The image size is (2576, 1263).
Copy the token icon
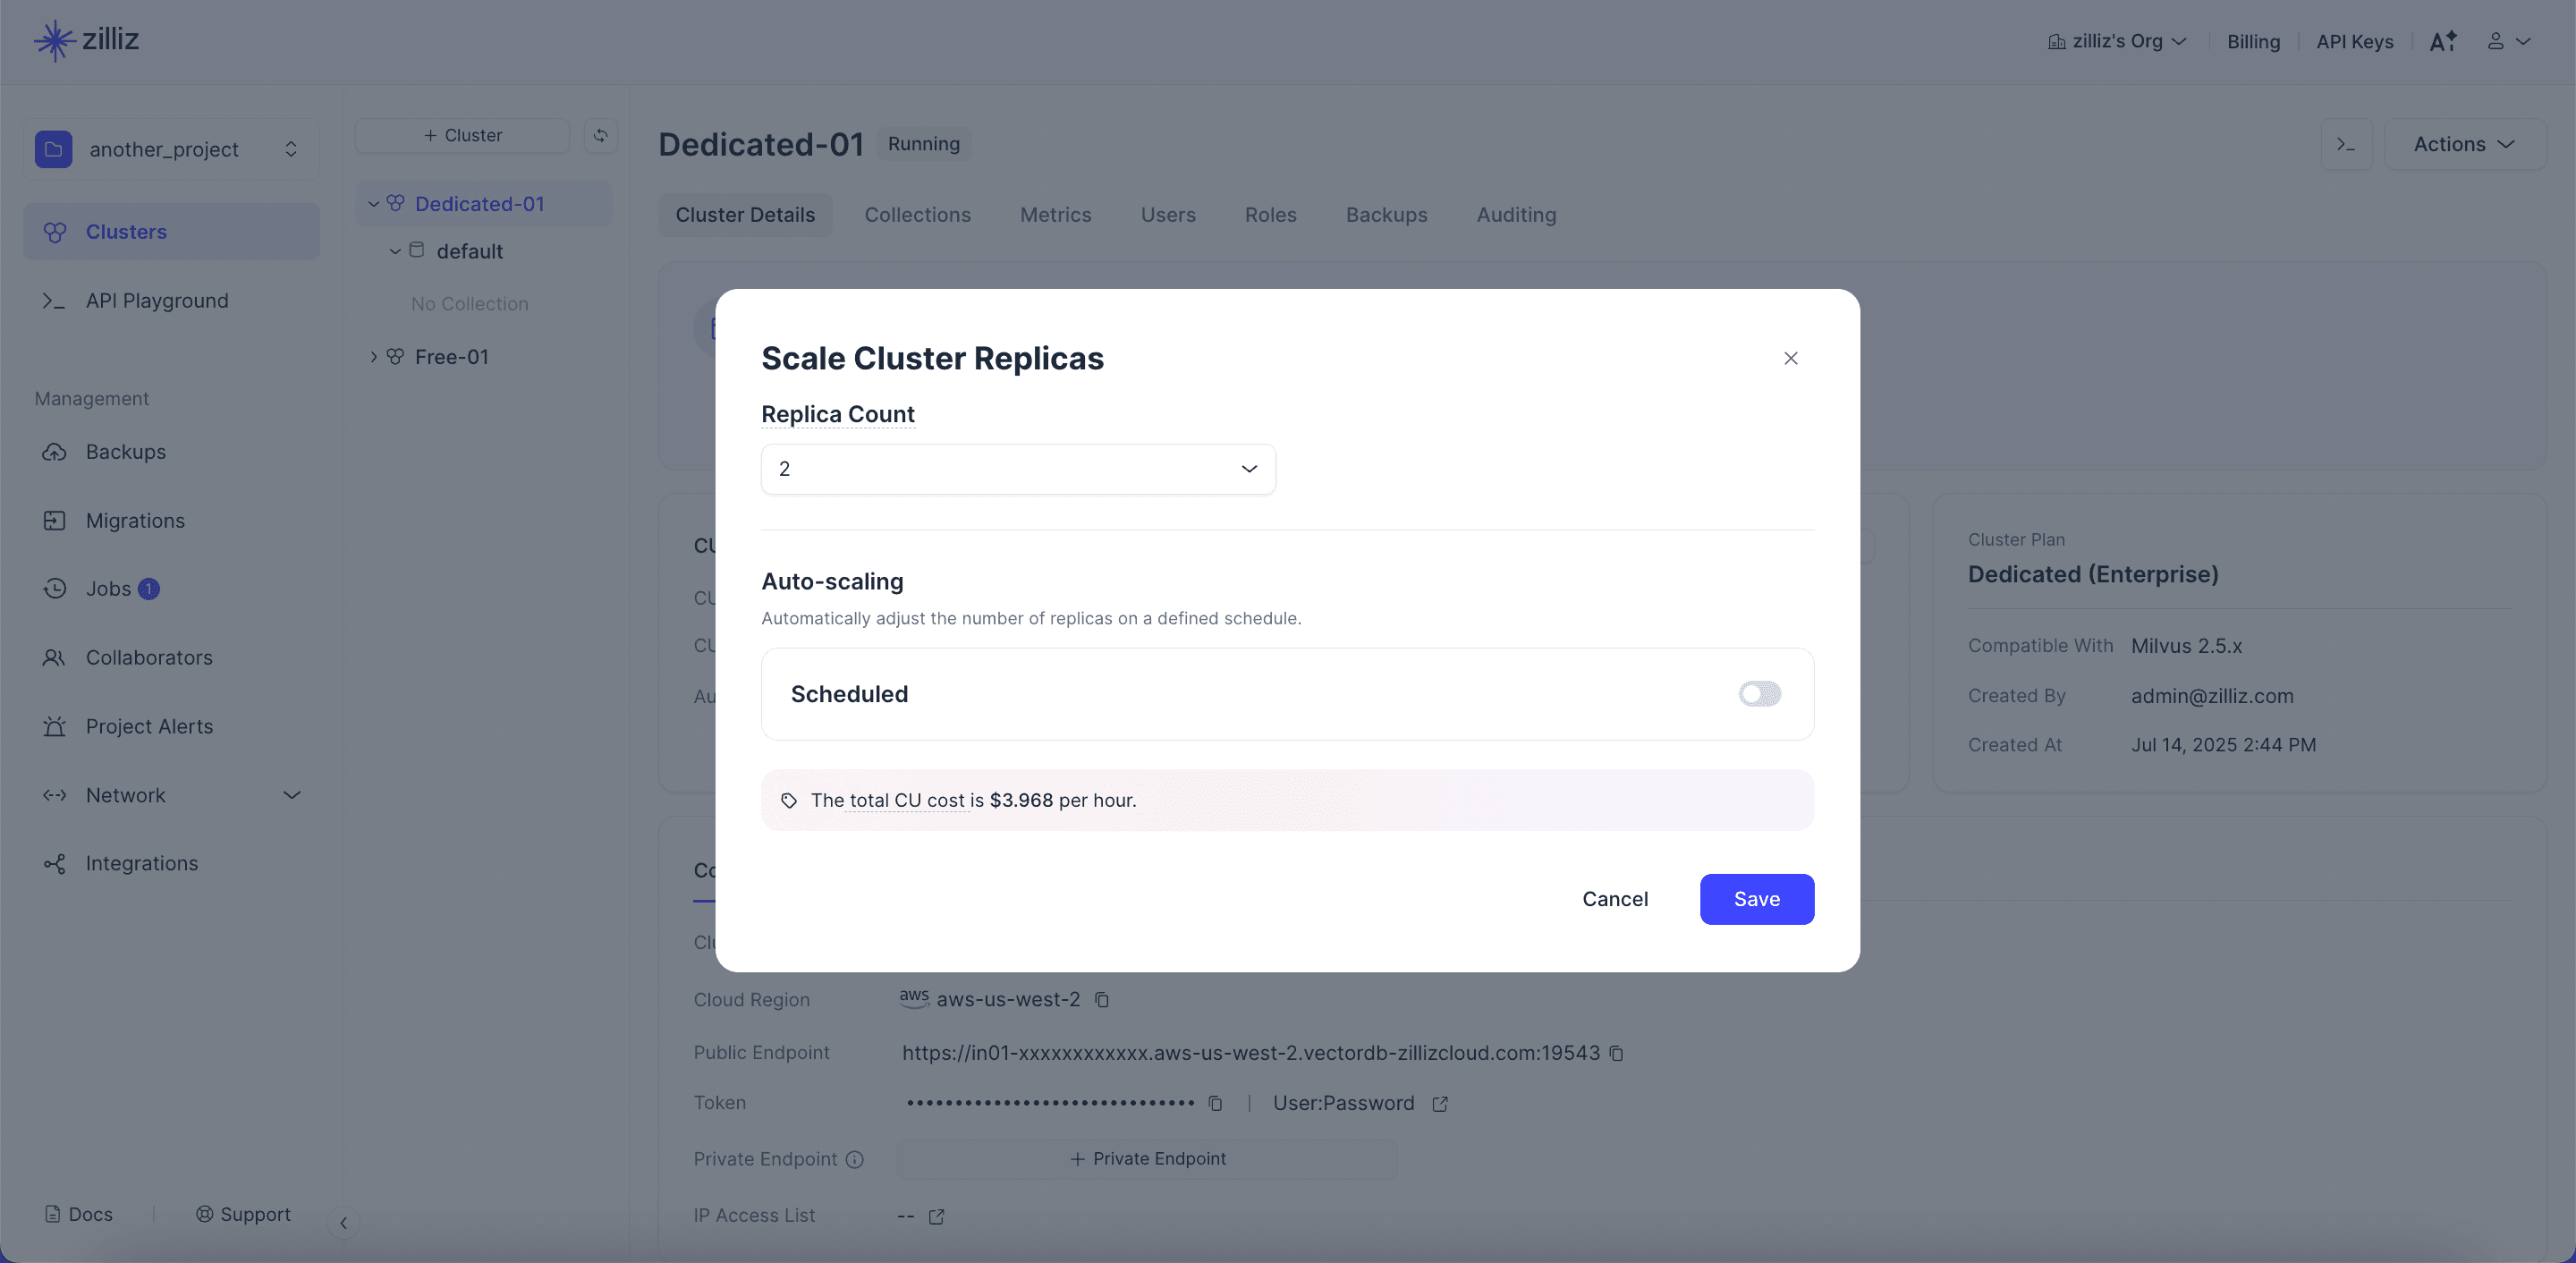click(1215, 1103)
